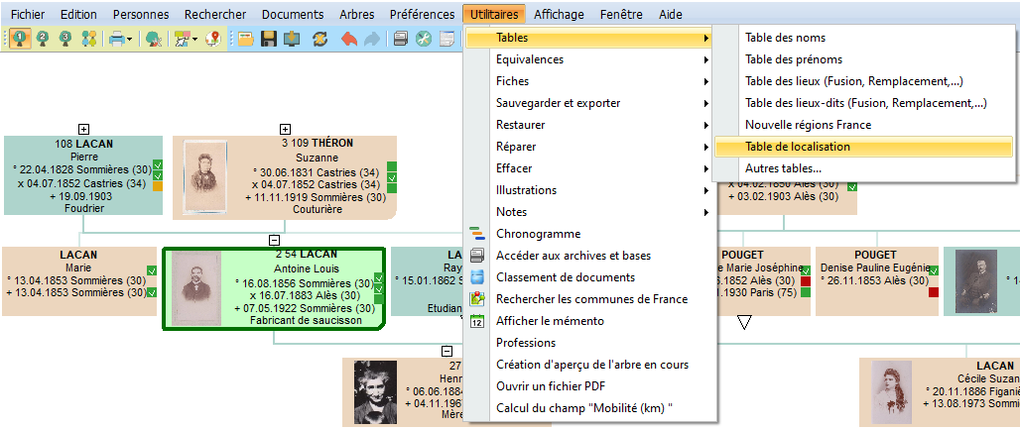Image resolution: width=1020 pixels, height=429 pixels.
Task: Click the orange sync arrows icon
Action: [320, 40]
